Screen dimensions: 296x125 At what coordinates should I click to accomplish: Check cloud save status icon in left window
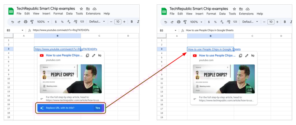(95, 9)
